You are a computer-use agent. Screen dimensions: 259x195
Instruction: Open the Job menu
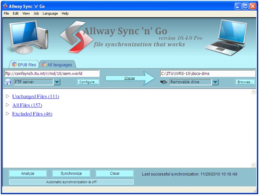click(36, 13)
